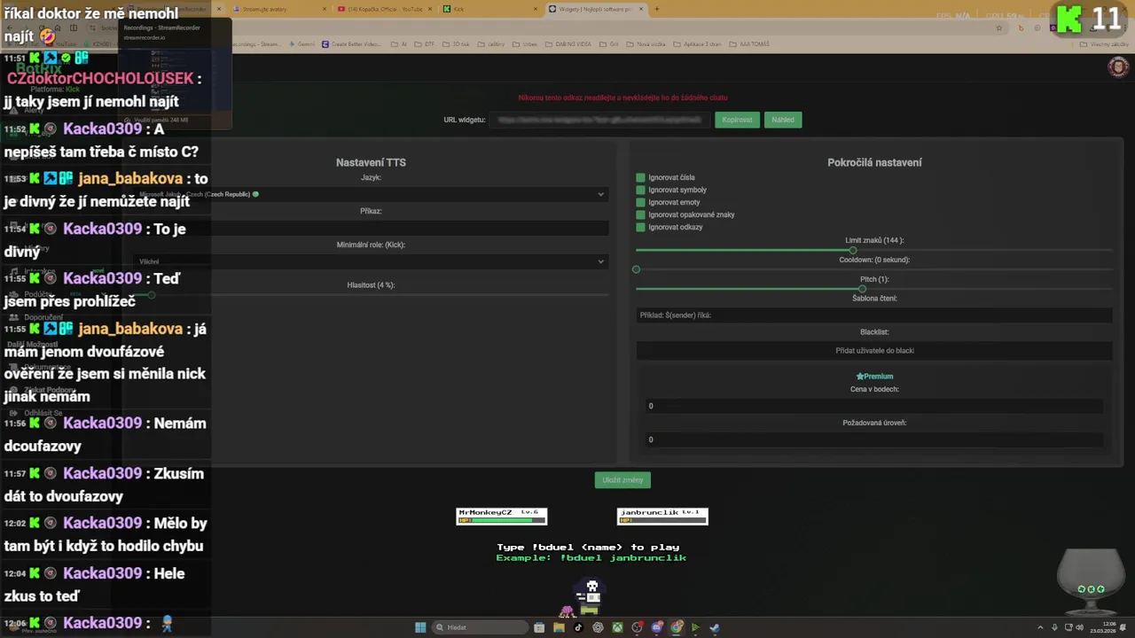Close the Widgety browser tab
Screen dimensions: 1135x638
click(642, 9)
